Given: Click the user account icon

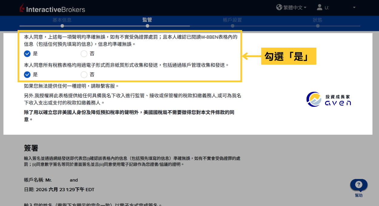Looking at the screenshot, I should coord(319,7).
